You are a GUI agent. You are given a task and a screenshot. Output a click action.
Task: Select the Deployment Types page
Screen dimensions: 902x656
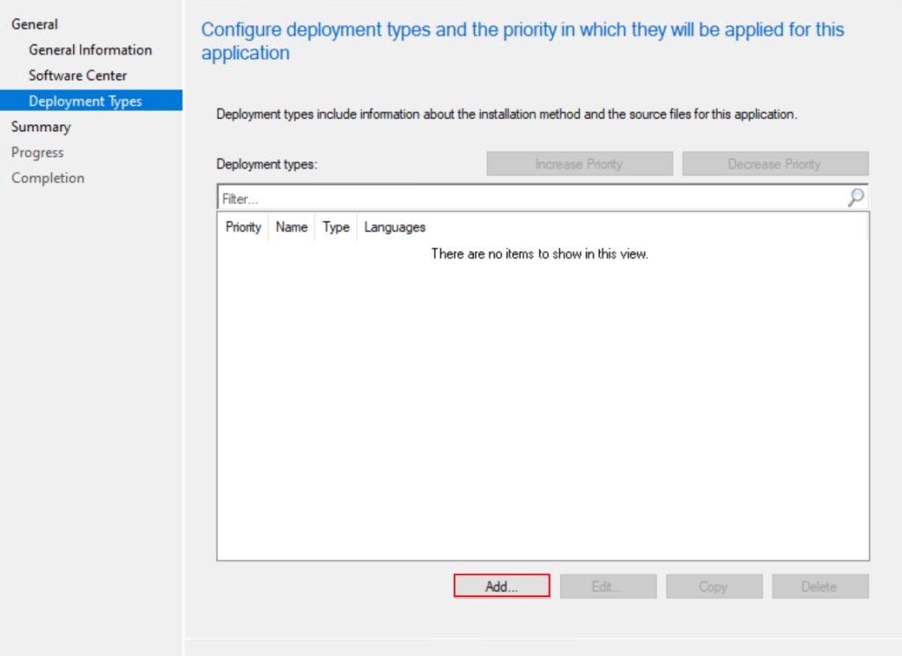click(x=85, y=101)
